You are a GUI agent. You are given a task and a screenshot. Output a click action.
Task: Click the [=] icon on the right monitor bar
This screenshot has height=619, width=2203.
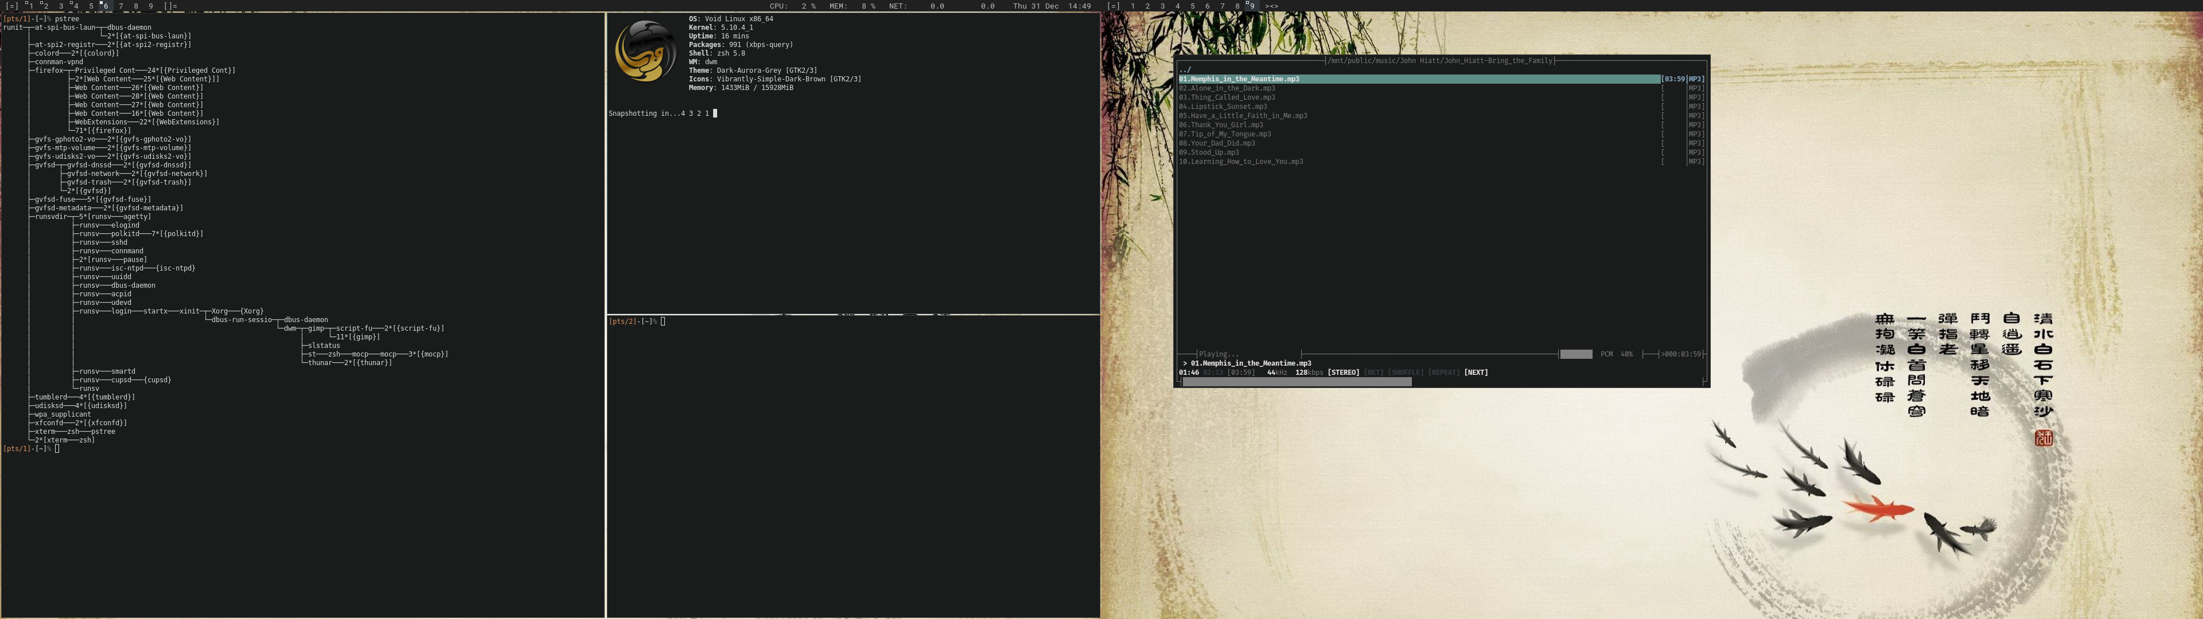tap(1114, 6)
